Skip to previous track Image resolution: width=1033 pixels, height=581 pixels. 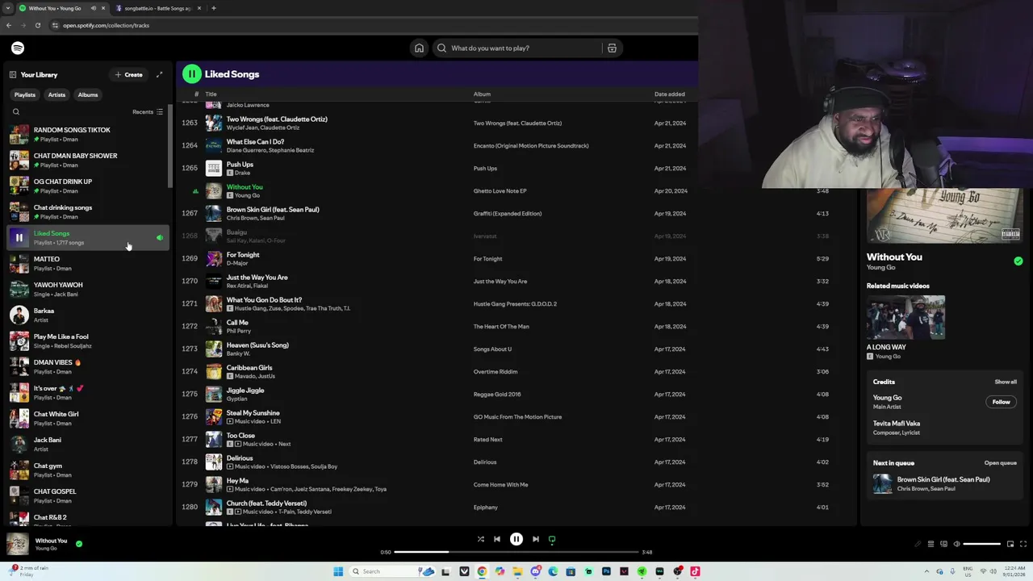[x=497, y=539]
